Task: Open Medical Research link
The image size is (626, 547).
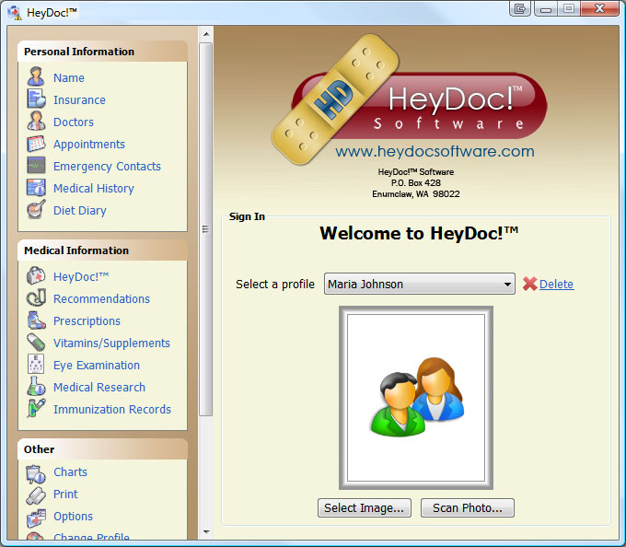Action: [99, 388]
